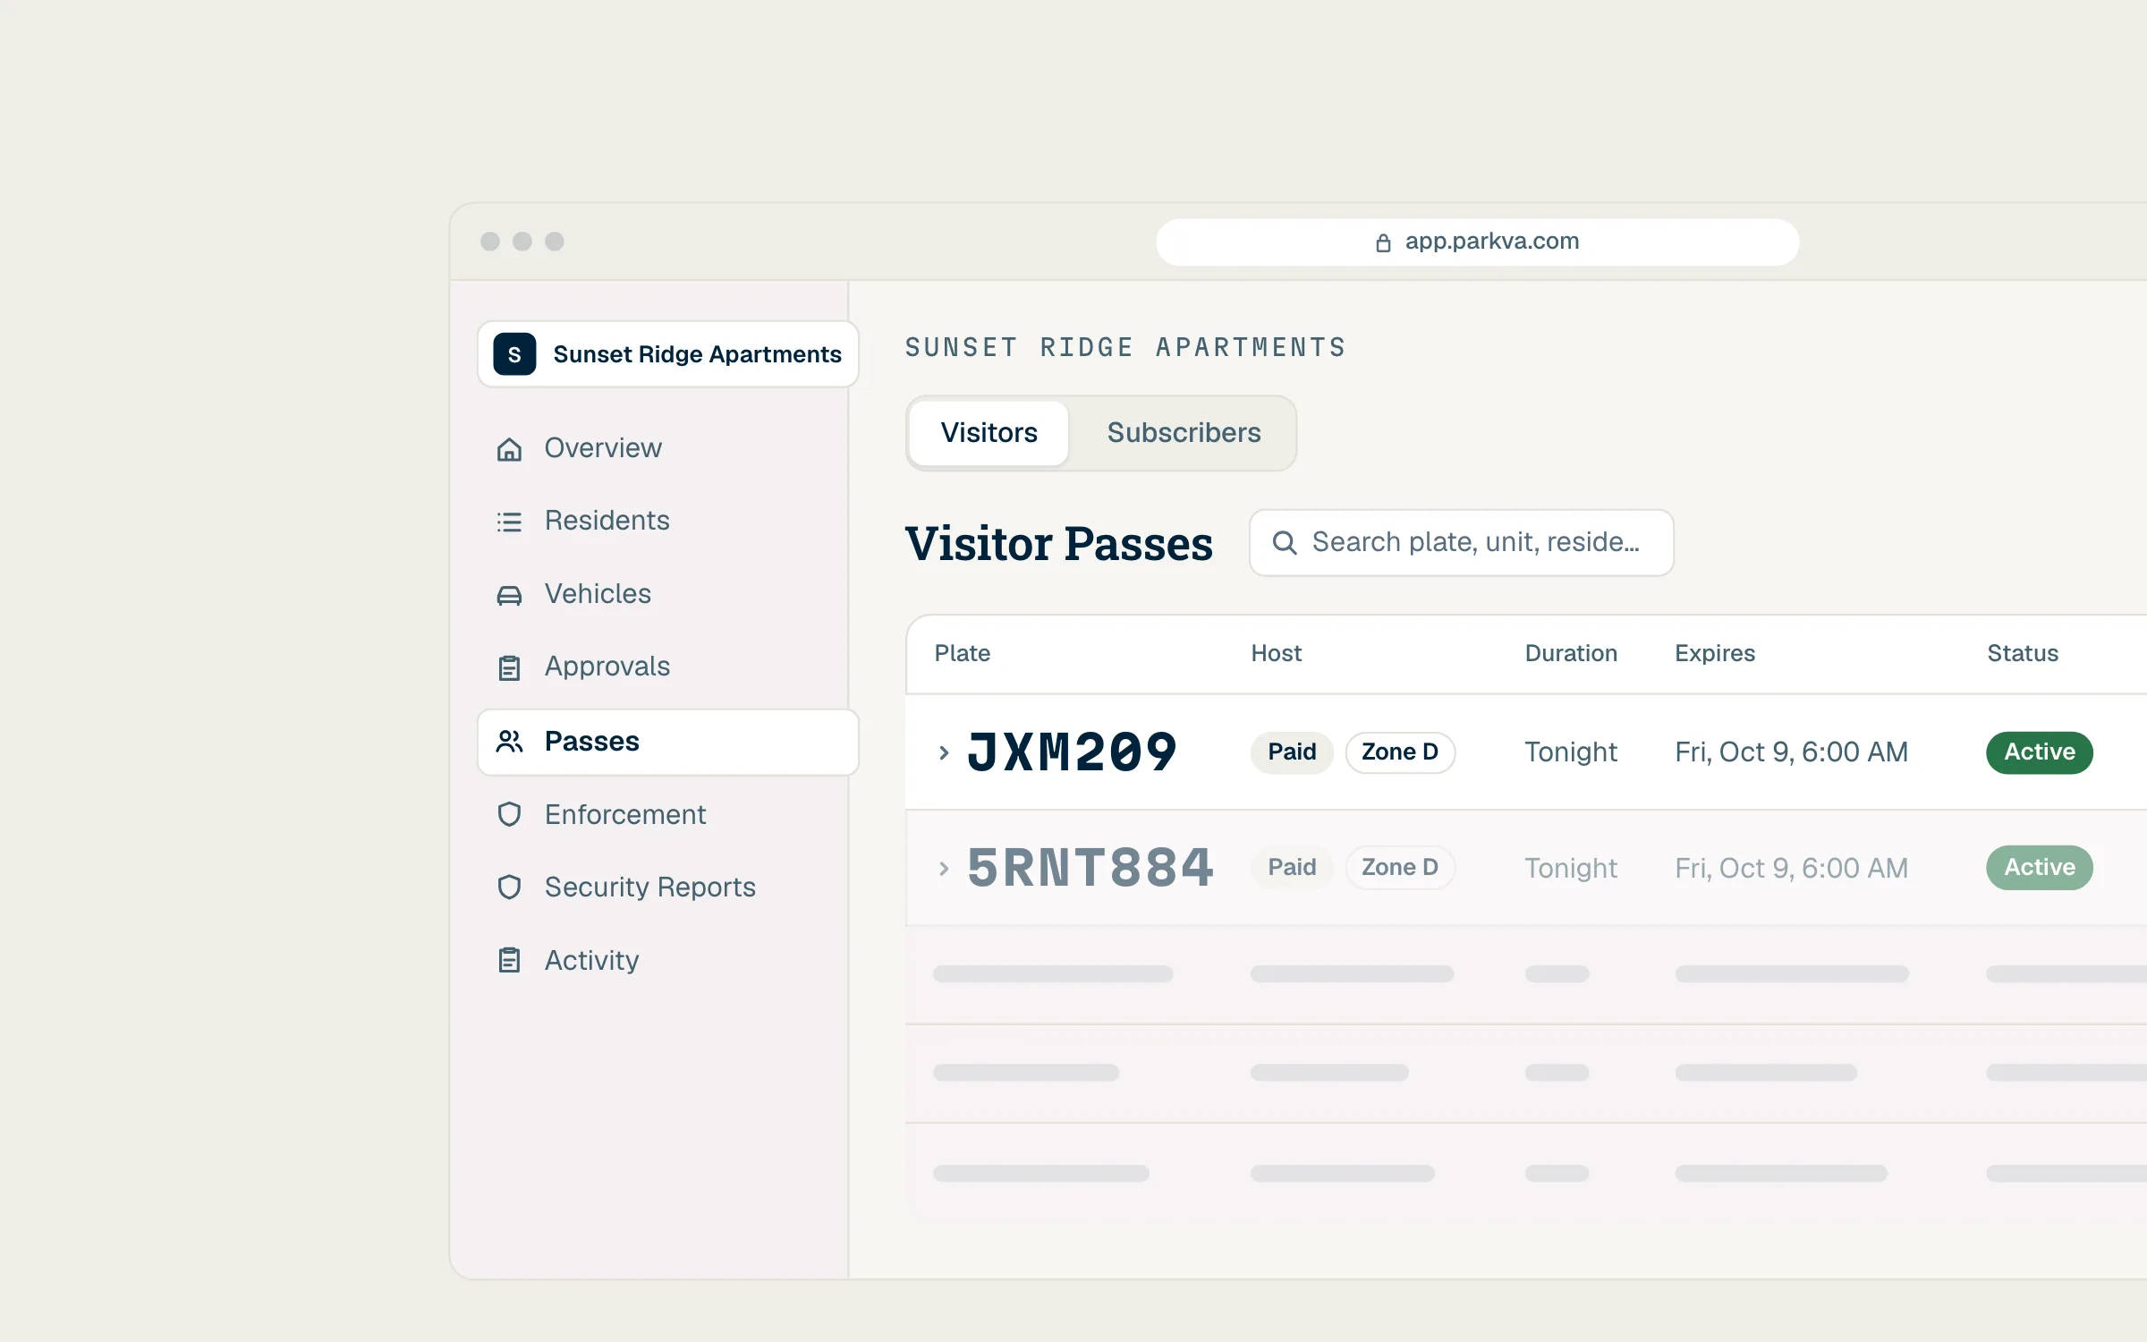Click the Passes people icon

(x=509, y=742)
